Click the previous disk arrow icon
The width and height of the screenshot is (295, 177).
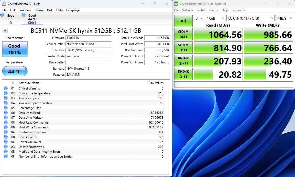point(5,30)
